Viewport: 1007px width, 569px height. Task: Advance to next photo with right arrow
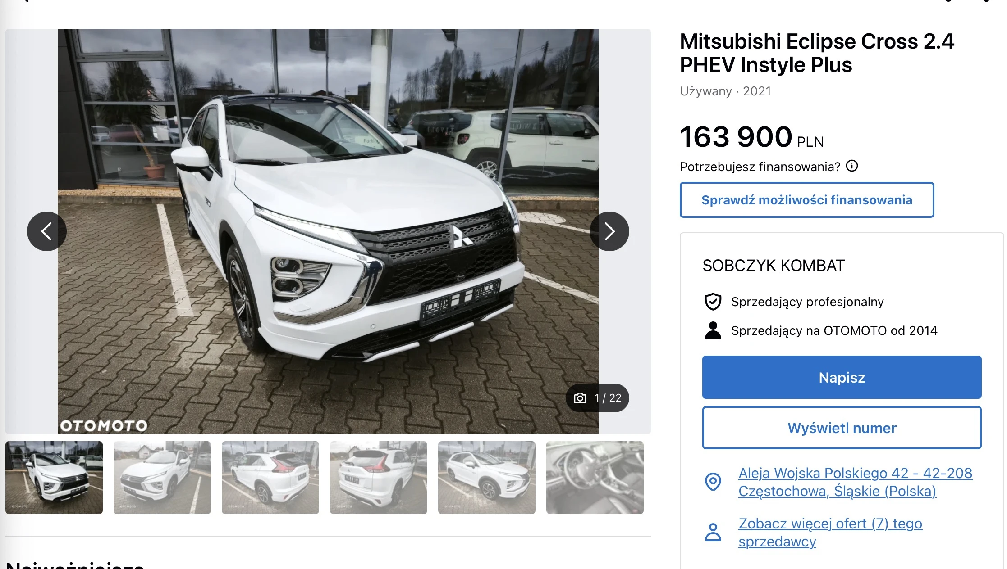[609, 231]
